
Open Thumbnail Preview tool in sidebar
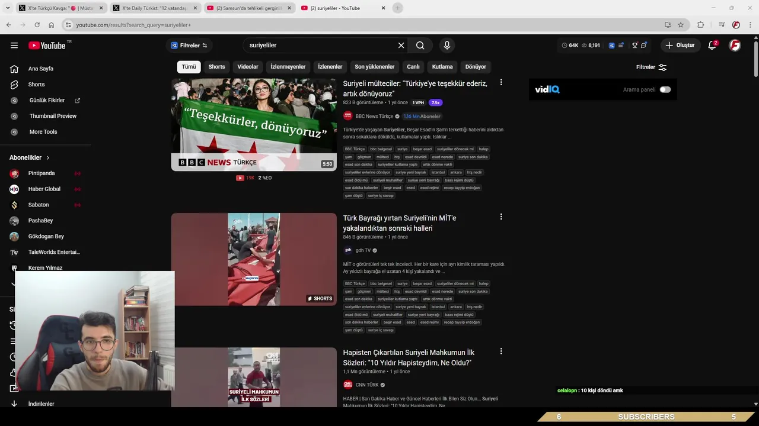tap(53, 116)
